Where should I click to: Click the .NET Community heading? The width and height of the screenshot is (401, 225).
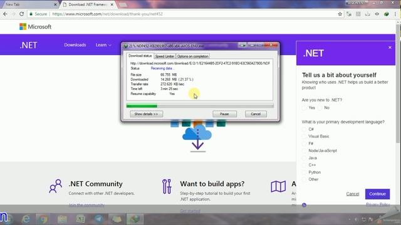pos(96,184)
